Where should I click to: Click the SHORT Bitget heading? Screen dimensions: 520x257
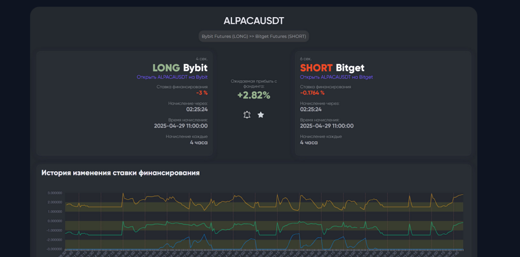332,68
